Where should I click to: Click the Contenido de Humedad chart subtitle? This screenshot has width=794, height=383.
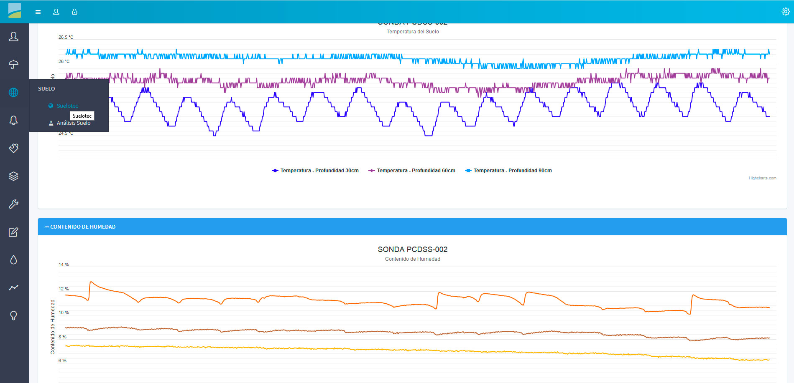pyautogui.click(x=412, y=259)
